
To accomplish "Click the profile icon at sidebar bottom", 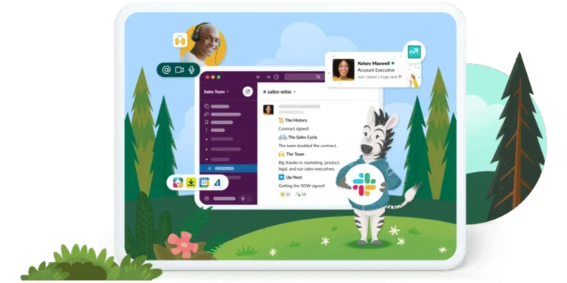I will pyautogui.click(x=206, y=198).
